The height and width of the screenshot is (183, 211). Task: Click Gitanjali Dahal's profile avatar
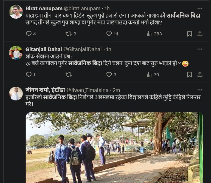click(16, 53)
